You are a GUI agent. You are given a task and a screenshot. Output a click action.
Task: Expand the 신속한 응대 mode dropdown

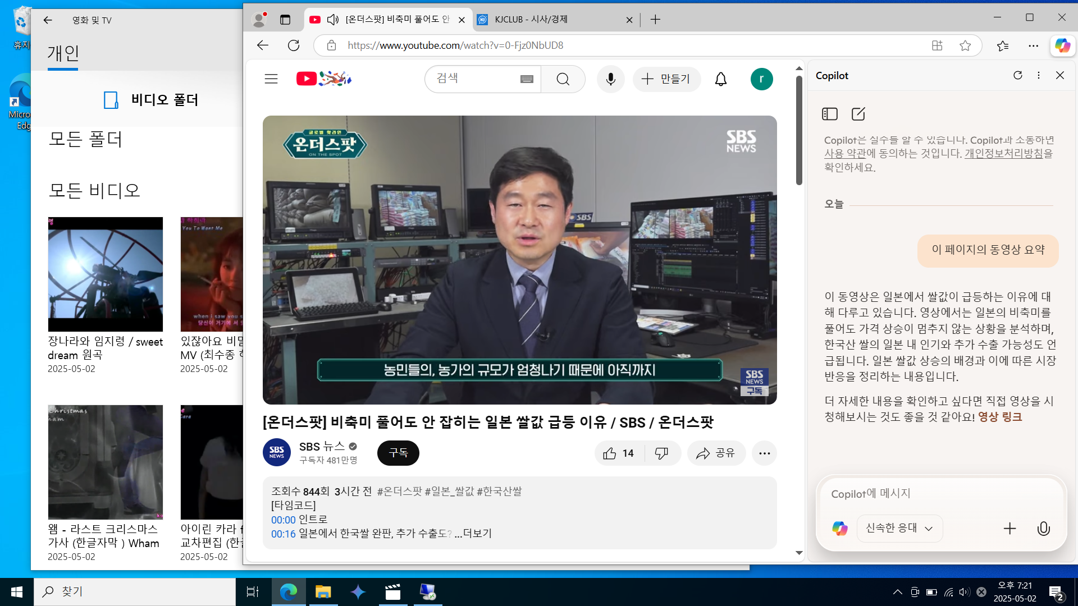[x=899, y=529]
